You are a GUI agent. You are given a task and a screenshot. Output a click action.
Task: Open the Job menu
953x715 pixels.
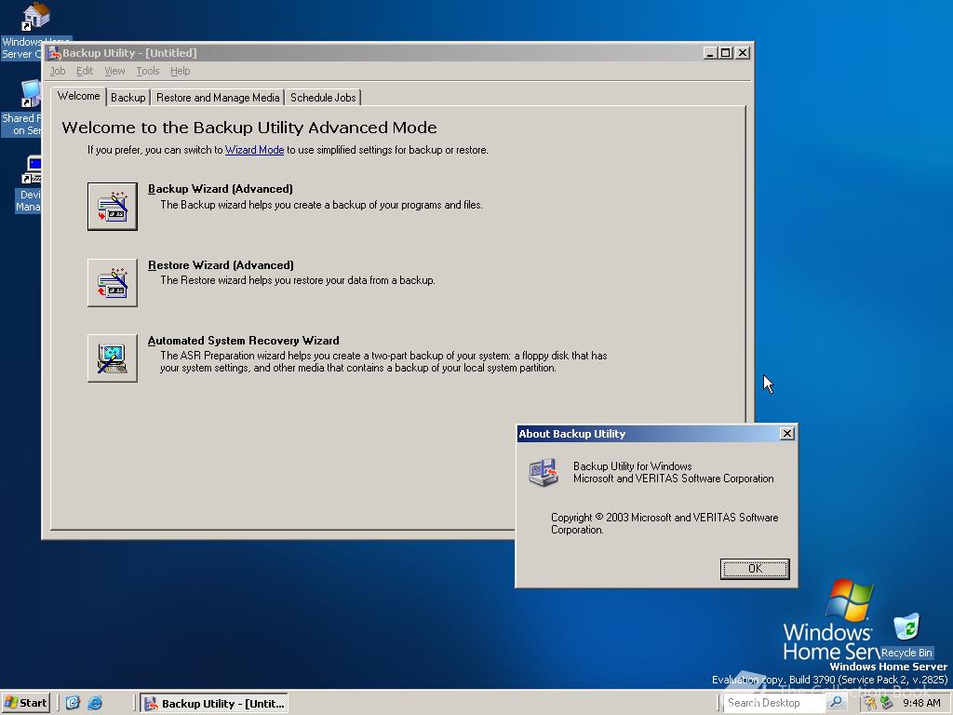pyautogui.click(x=58, y=71)
